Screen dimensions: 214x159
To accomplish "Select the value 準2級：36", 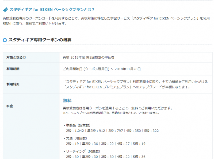I will [90, 144].
